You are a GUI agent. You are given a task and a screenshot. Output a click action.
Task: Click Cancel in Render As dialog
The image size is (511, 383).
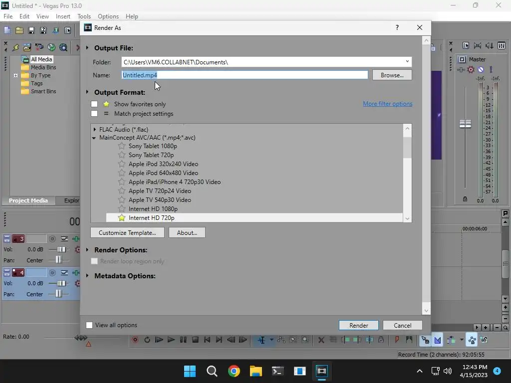pos(403,325)
